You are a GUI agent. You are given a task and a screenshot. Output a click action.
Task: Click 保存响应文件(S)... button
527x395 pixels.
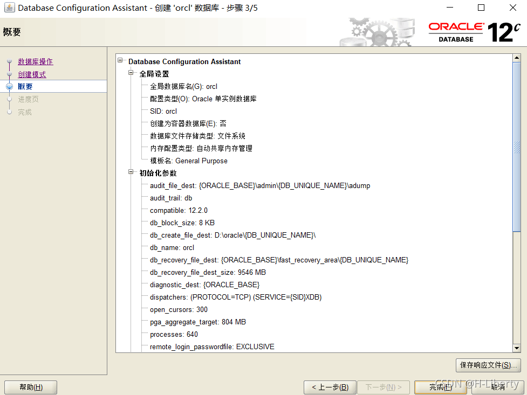click(488, 365)
